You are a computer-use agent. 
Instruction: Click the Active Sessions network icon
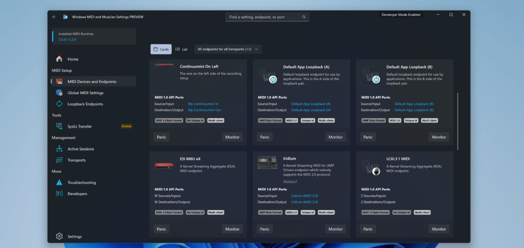point(59,149)
